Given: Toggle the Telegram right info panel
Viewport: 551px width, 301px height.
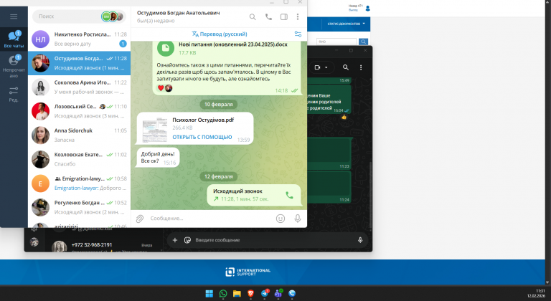Looking at the screenshot, I should (x=284, y=16).
